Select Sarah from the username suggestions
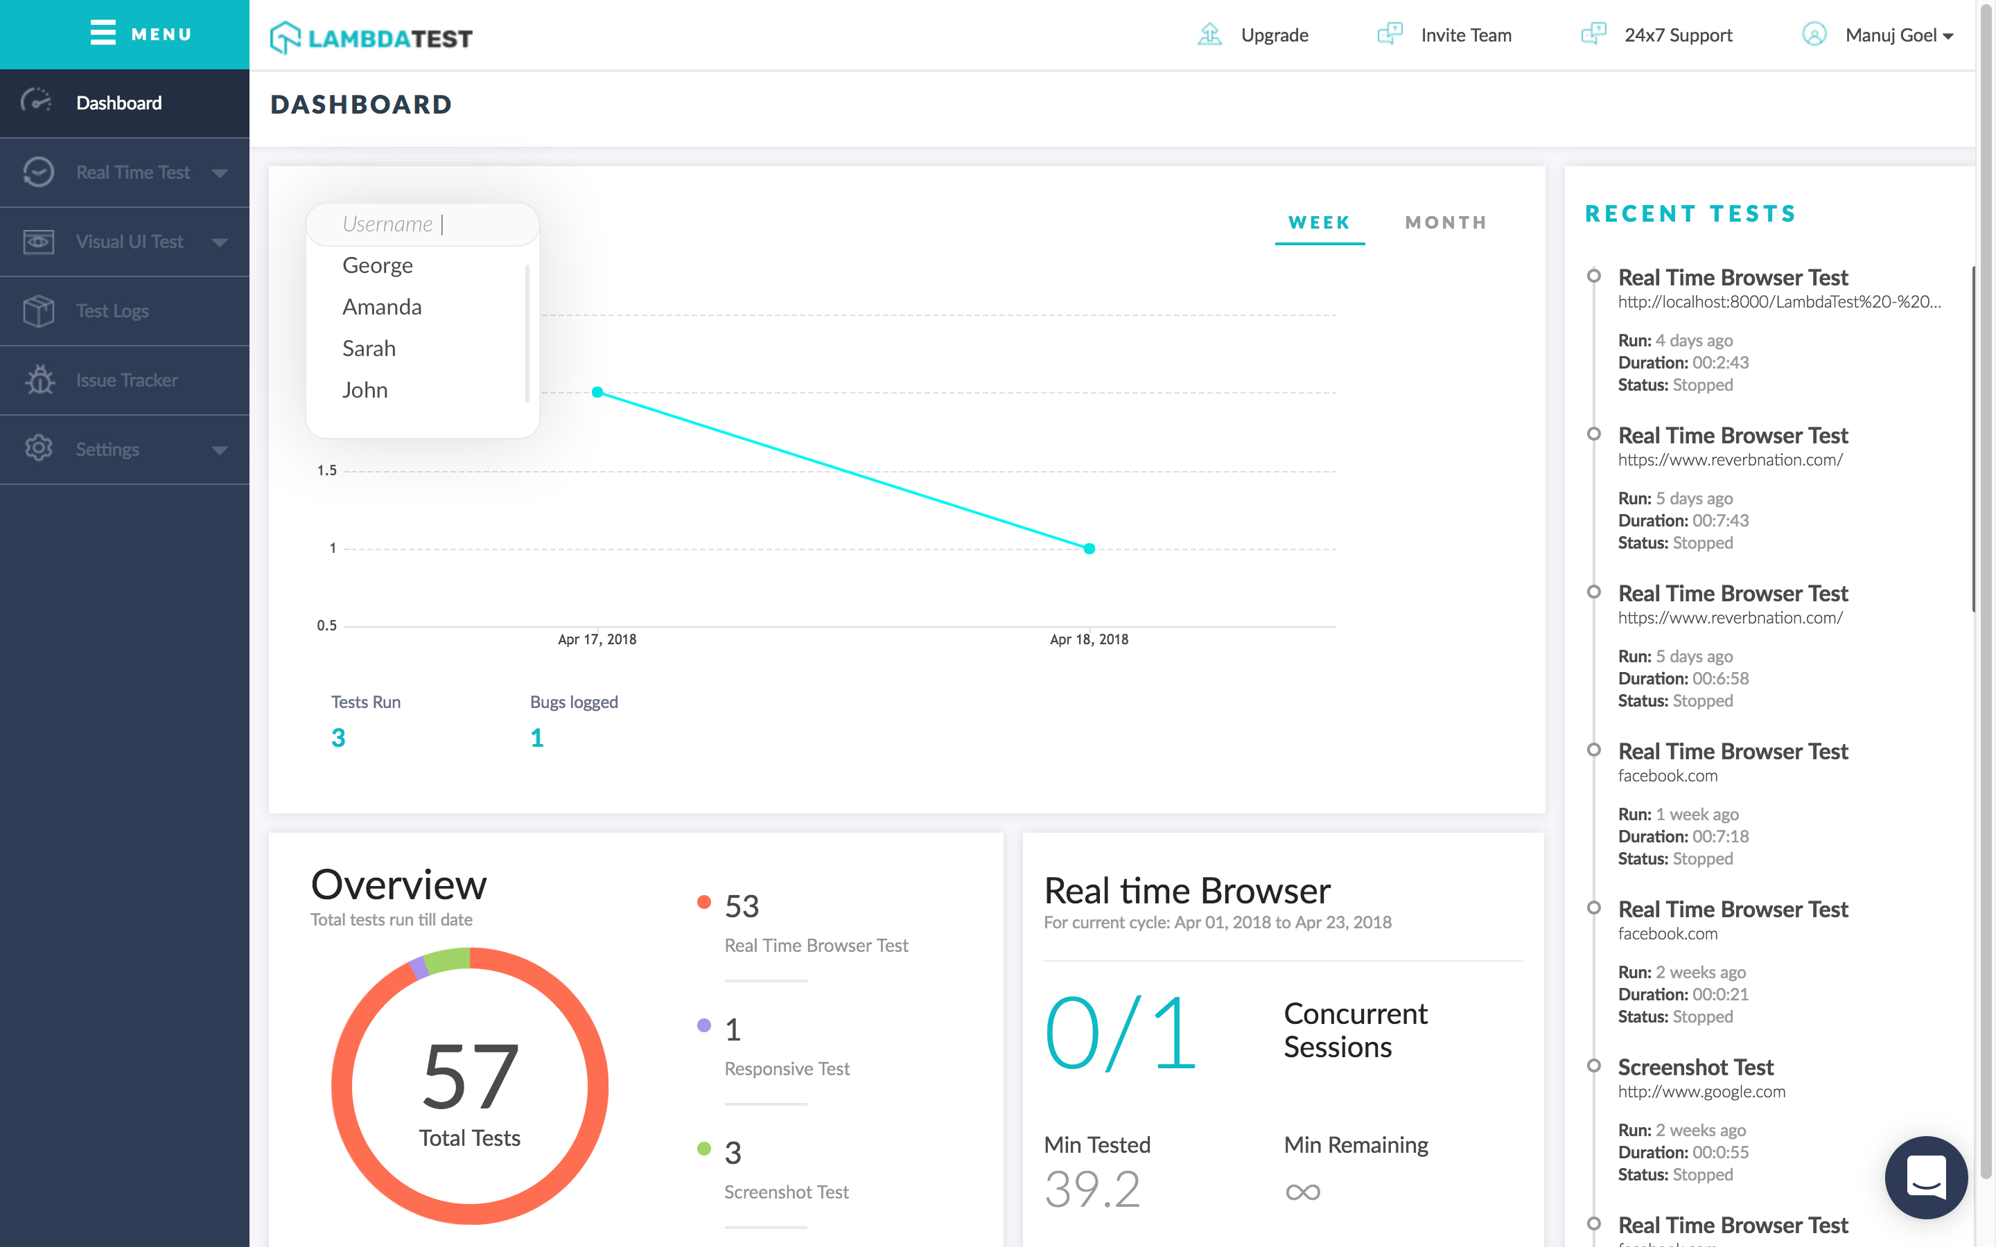This screenshot has width=1996, height=1247. point(368,348)
